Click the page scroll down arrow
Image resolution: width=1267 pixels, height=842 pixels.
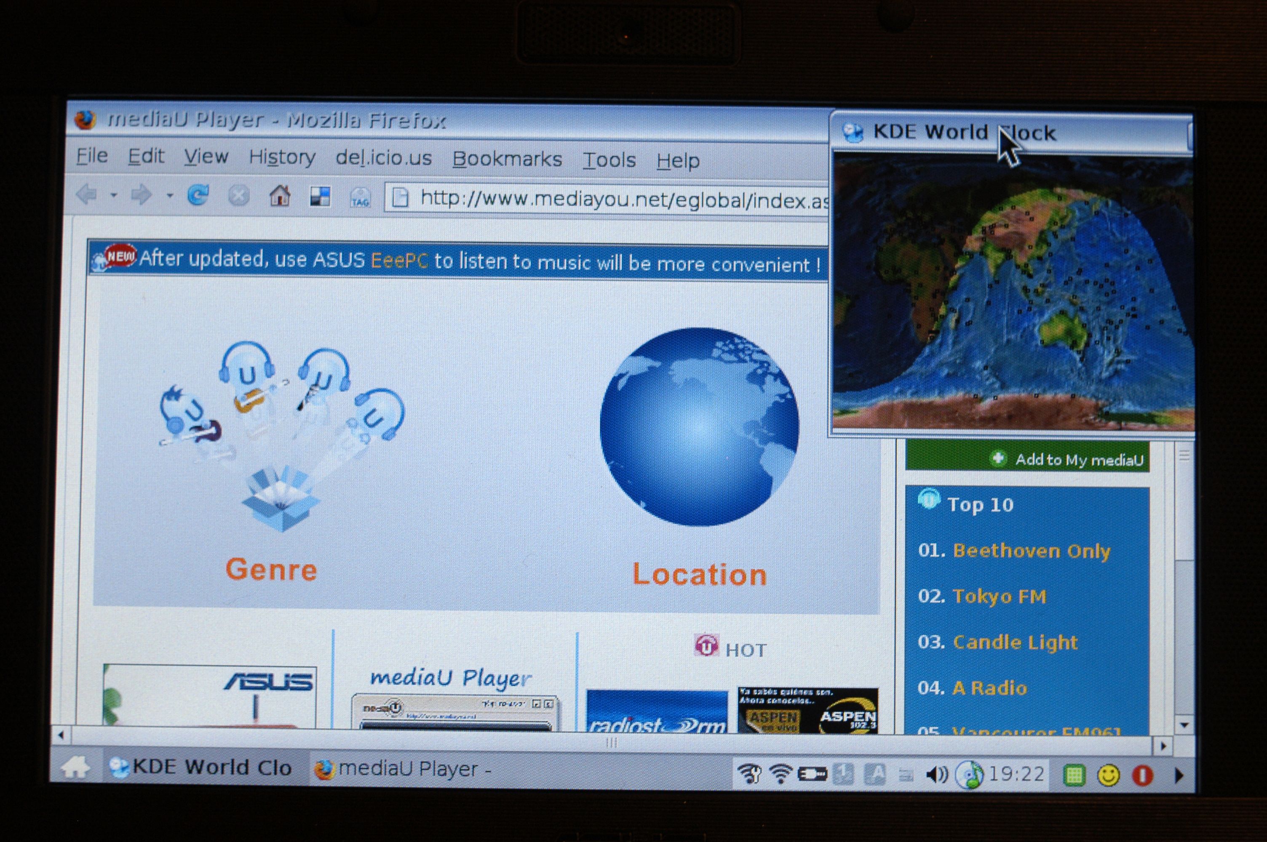[x=1184, y=725]
